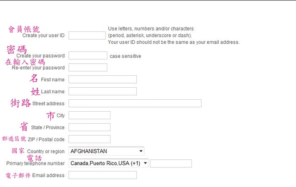Select the City input box

(x=89, y=115)
